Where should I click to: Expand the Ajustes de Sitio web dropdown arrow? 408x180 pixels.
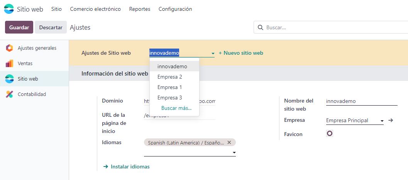(x=213, y=53)
